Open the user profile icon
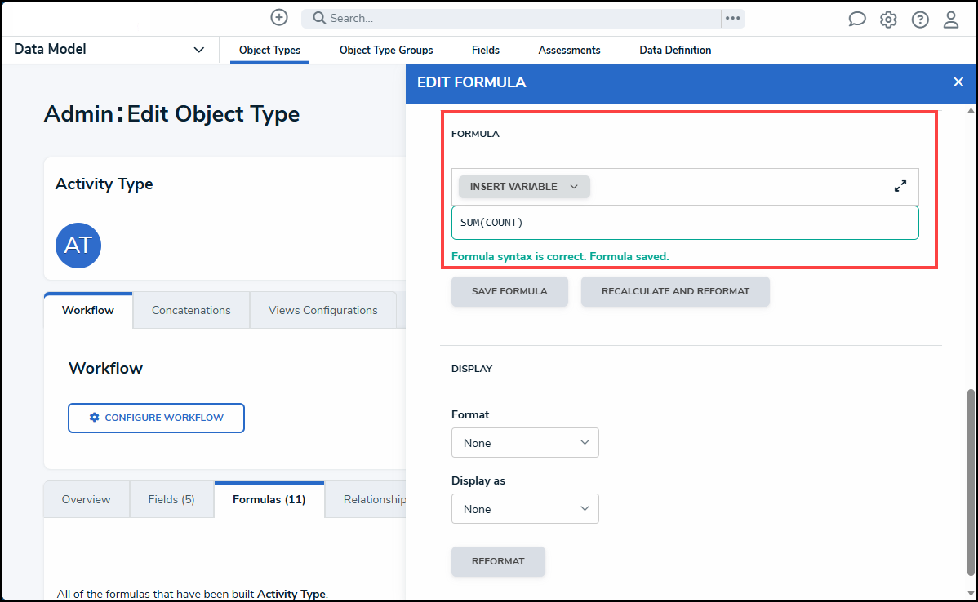 click(x=951, y=20)
